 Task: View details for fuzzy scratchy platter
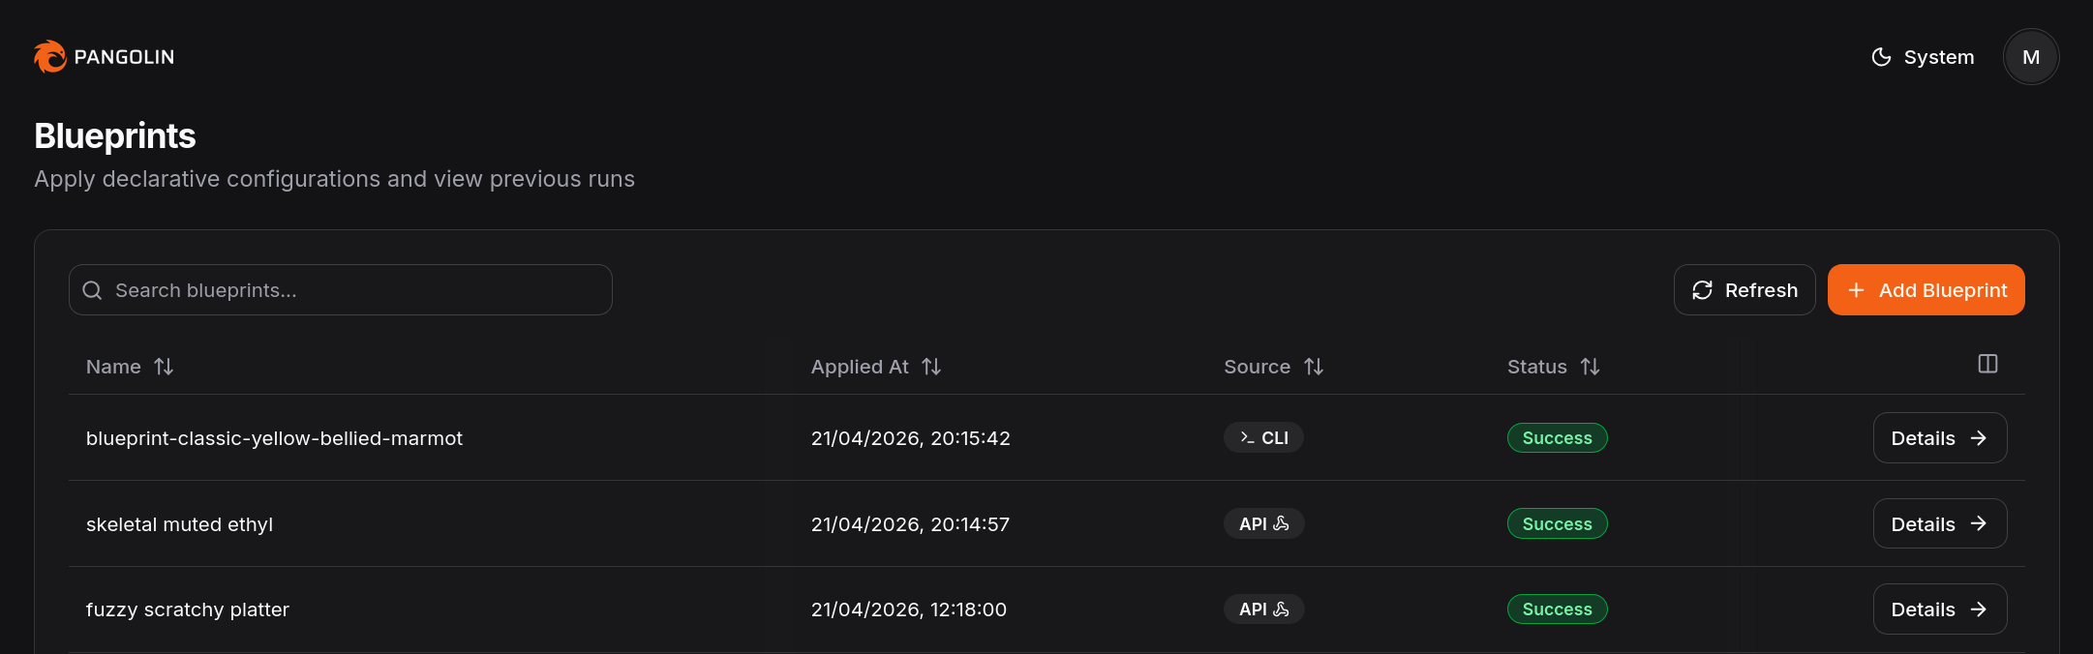[1940, 609]
